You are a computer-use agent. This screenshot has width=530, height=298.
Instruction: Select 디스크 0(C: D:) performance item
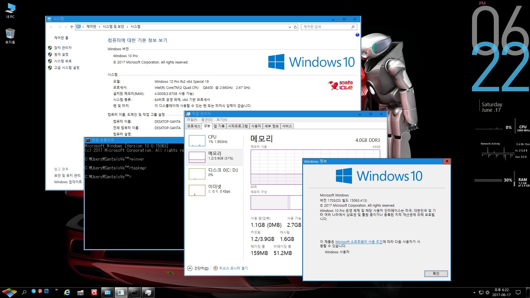point(214,174)
